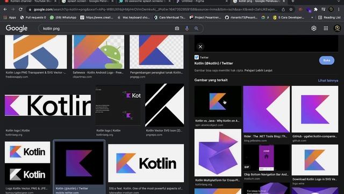344x194 pixels.
Task: Expand the bookmarks overflow arrow
Action: point(312,17)
